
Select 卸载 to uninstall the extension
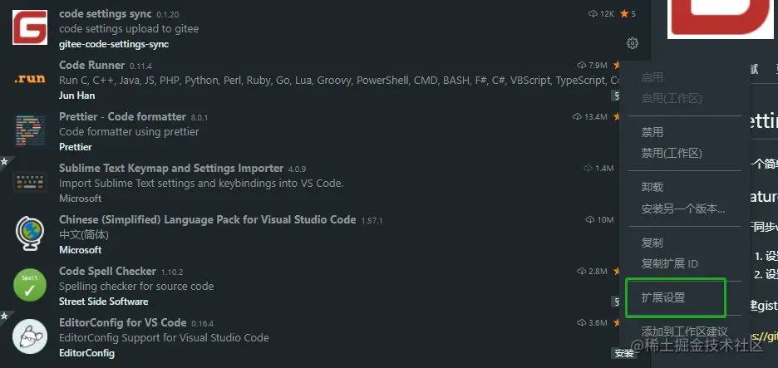(x=652, y=187)
